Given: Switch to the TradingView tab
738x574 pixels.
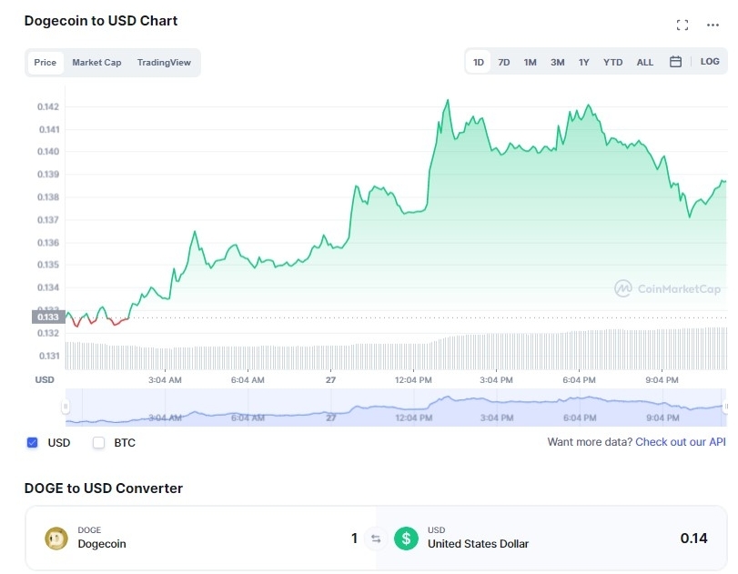Looking at the screenshot, I should 164,63.
